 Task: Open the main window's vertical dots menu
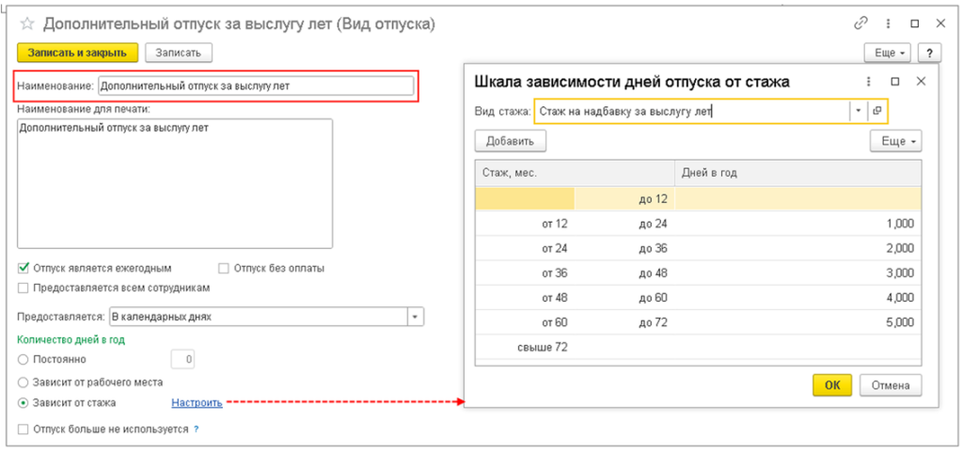[x=887, y=23]
